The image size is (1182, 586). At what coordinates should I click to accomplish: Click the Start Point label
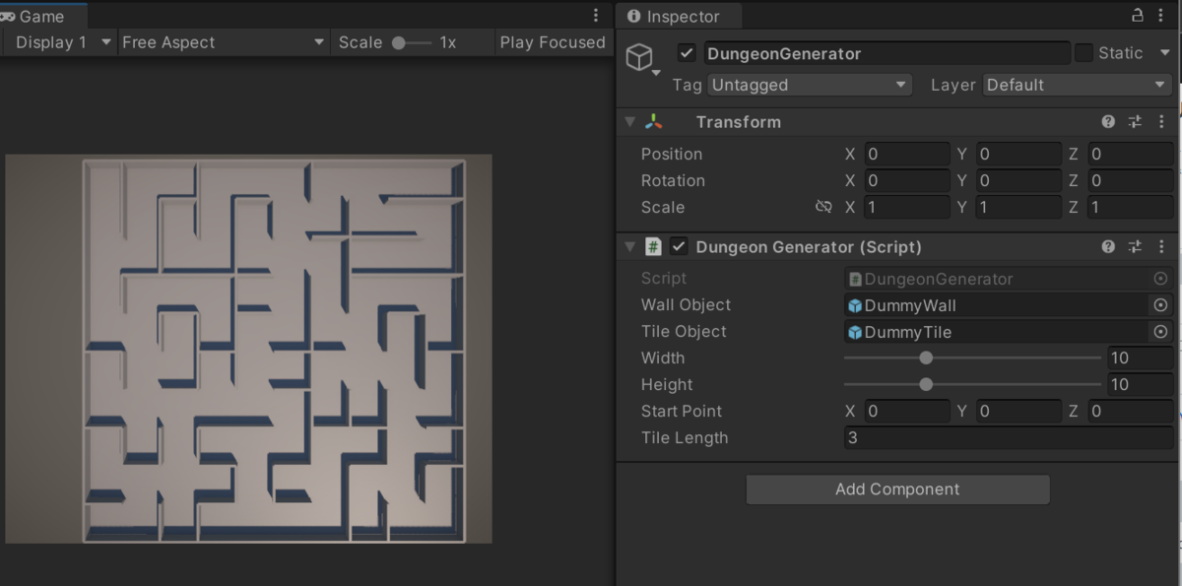pyautogui.click(x=682, y=411)
